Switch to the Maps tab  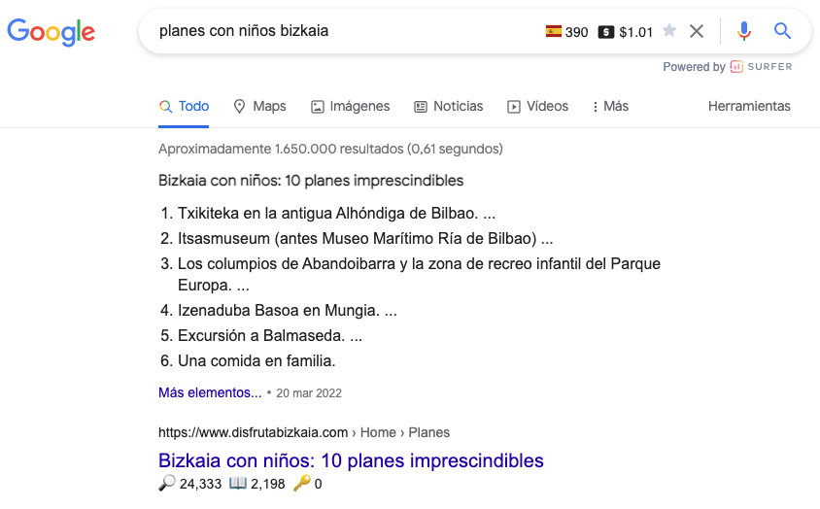point(259,106)
